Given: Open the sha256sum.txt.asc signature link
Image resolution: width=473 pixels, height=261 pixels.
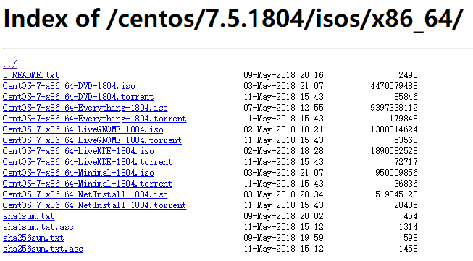Looking at the screenshot, I should click(x=43, y=249).
